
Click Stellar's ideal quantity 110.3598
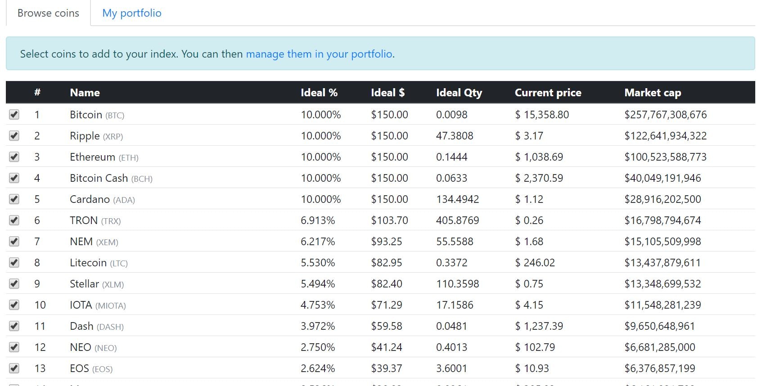457,284
